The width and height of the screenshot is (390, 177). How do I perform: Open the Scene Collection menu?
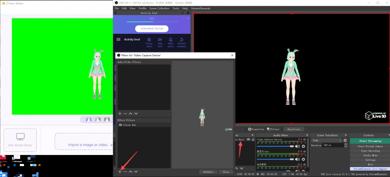tap(160, 8)
